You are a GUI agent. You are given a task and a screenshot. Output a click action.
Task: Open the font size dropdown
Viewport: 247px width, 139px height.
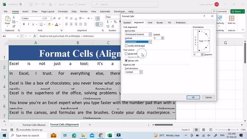51,19
